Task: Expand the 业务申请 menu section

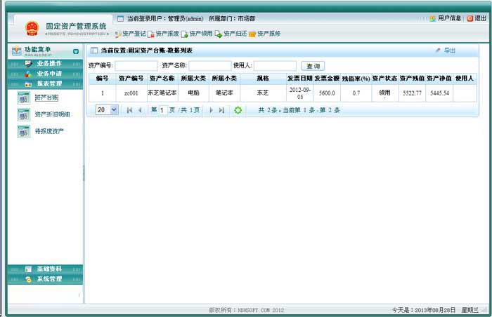Action: pyautogui.click(x=48, y=74)
